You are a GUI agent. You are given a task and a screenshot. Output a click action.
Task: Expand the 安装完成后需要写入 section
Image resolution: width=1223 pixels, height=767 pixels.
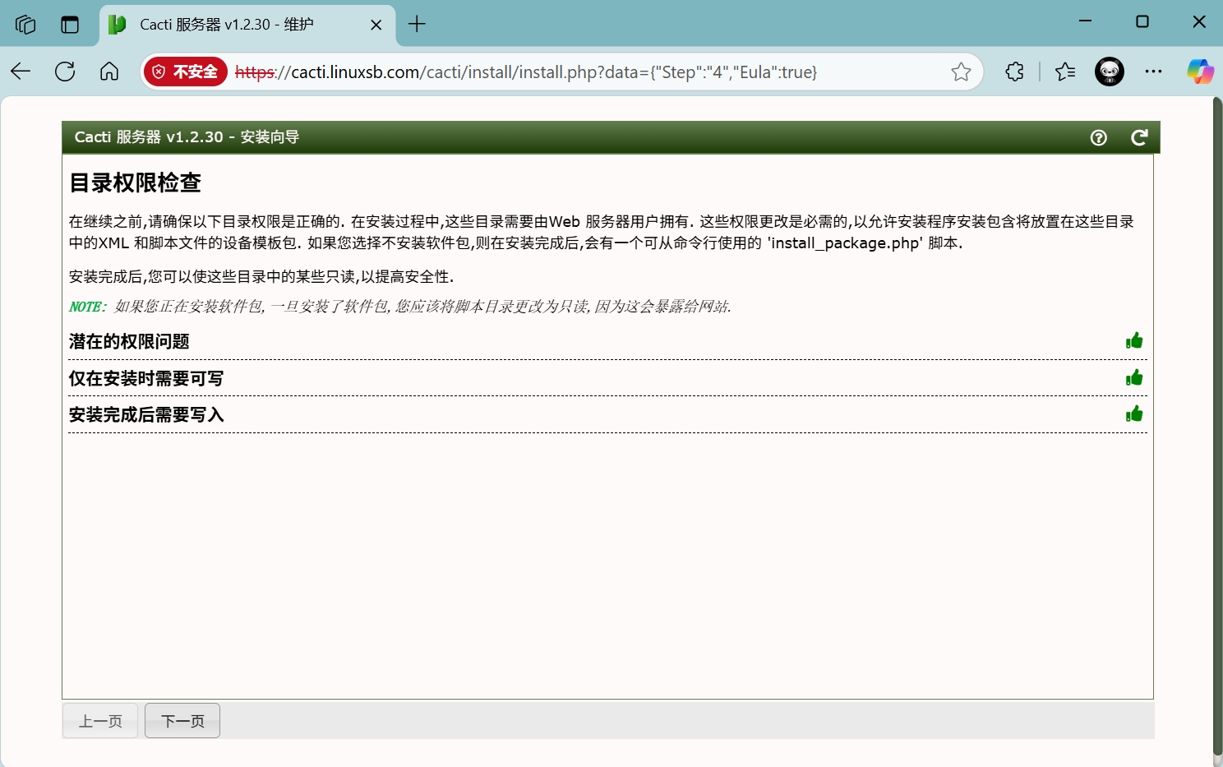pyautogui.click(x=146, y=415)
